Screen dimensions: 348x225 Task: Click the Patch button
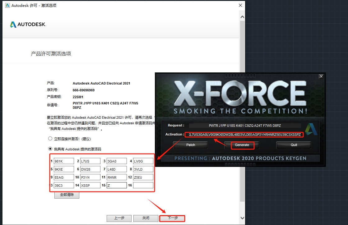[x=191, y=145]
